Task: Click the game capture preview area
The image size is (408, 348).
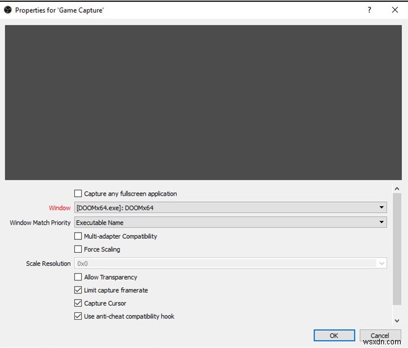Action: [x=203, y=102]
